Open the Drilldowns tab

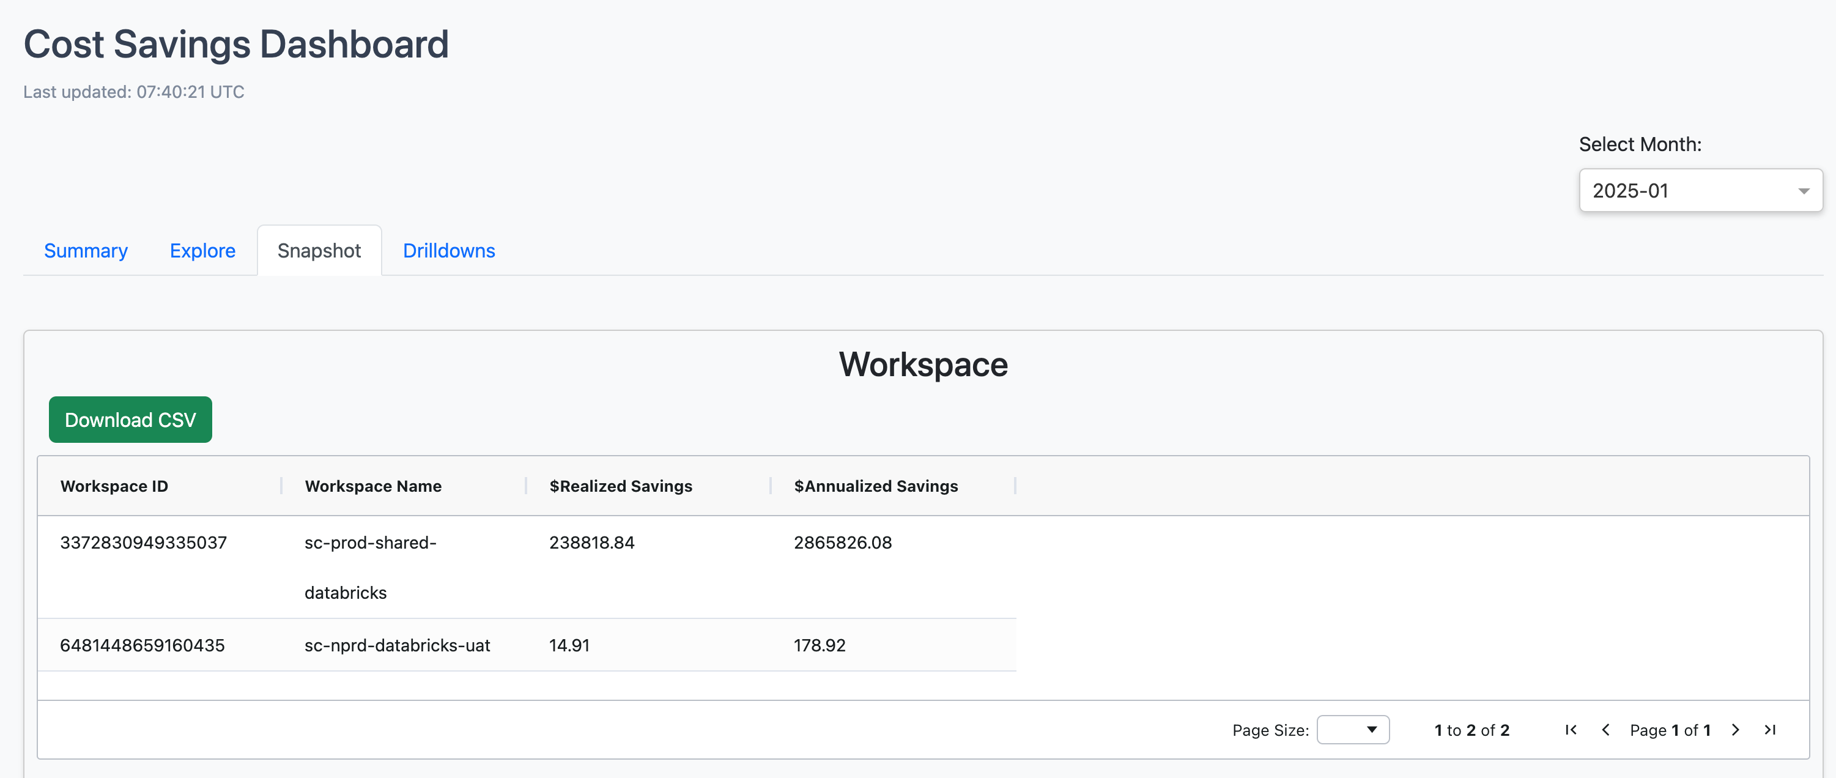tap(448, 250)
